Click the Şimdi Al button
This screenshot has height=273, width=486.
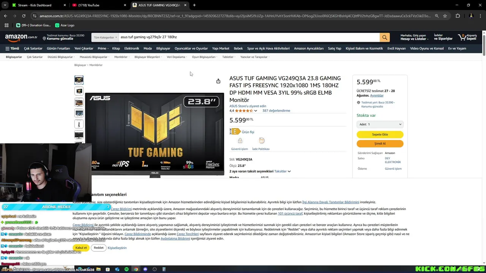click(x=380, y=144)
